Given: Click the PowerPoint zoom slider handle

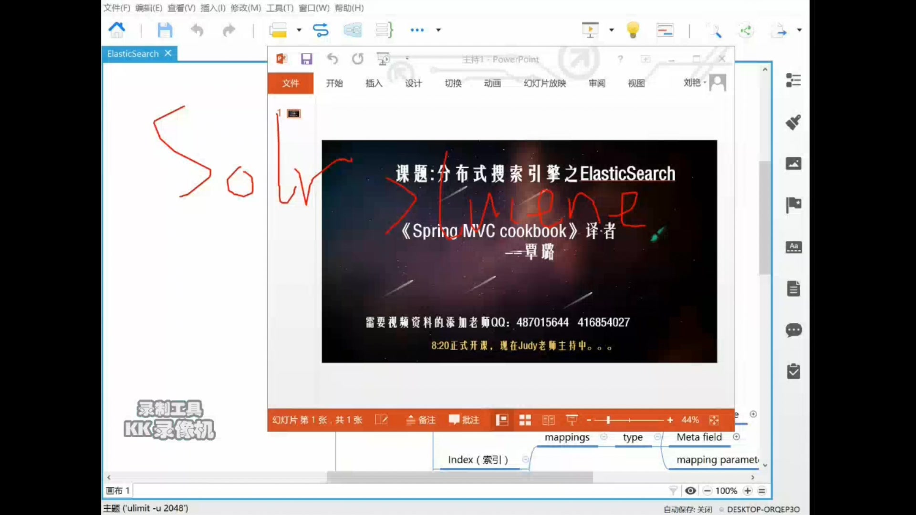Looking at the screenshot, I should pos(608,420).
